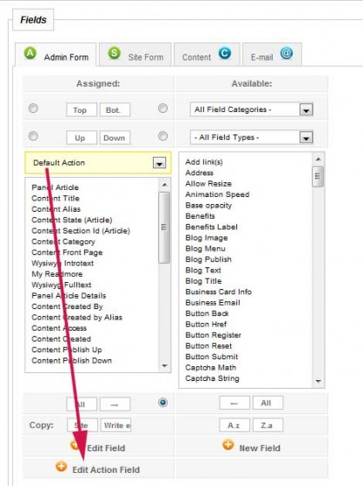The width and height of the screenshot is (363, 486).
Task: Click the scroll-up arrow of Assigned list
Action: pos(164,185)
